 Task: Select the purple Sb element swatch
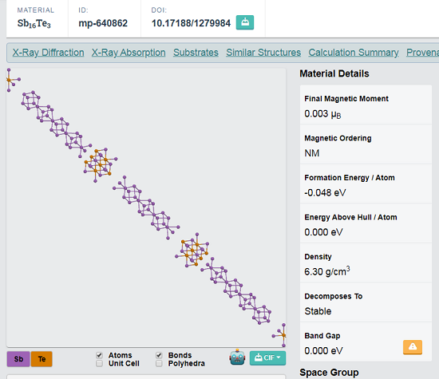pos(18,359)
